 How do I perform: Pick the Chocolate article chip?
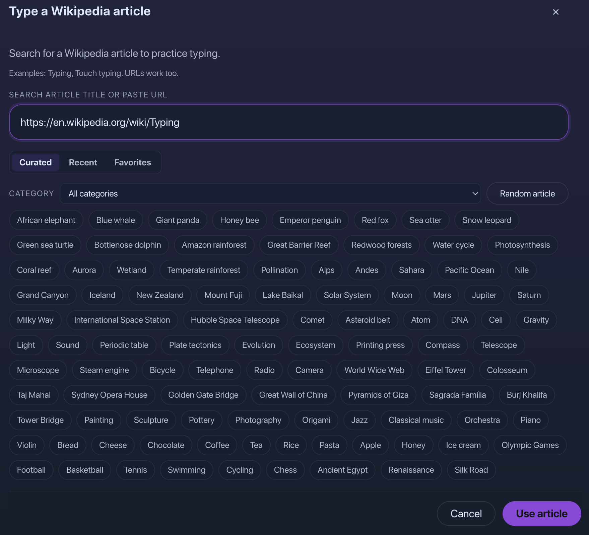point(166,445)
